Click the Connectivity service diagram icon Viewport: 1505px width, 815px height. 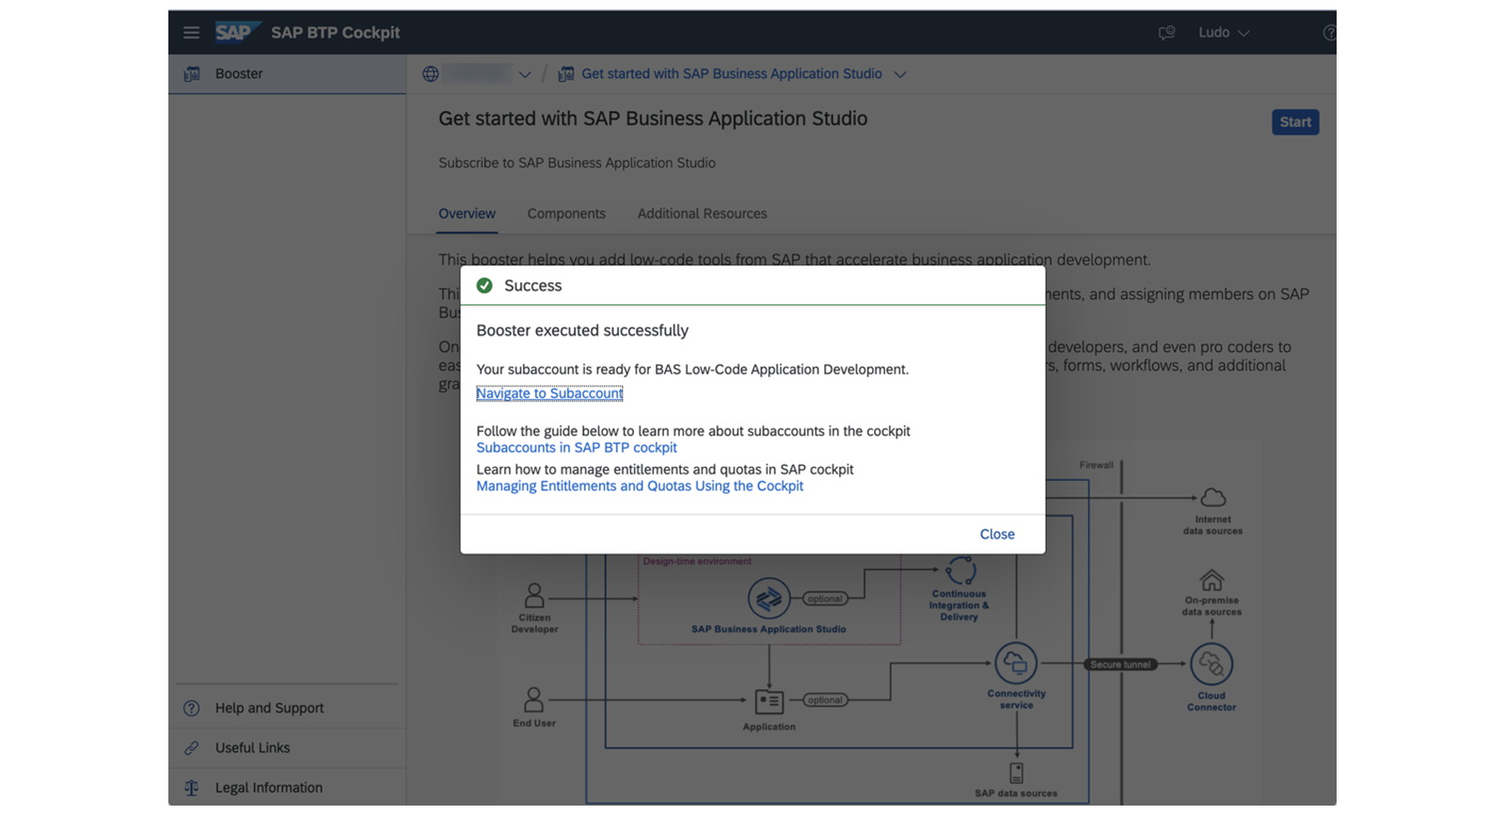coord(1016,663)
